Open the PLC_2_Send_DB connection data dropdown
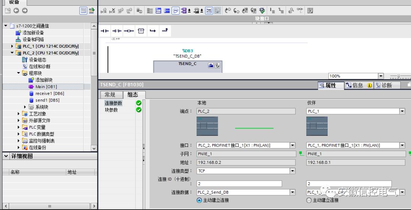 [293, 193]
